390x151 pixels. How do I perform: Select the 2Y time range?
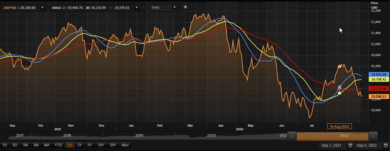coord(80,145)
